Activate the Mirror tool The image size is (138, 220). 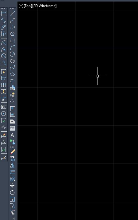coord(12,165)
